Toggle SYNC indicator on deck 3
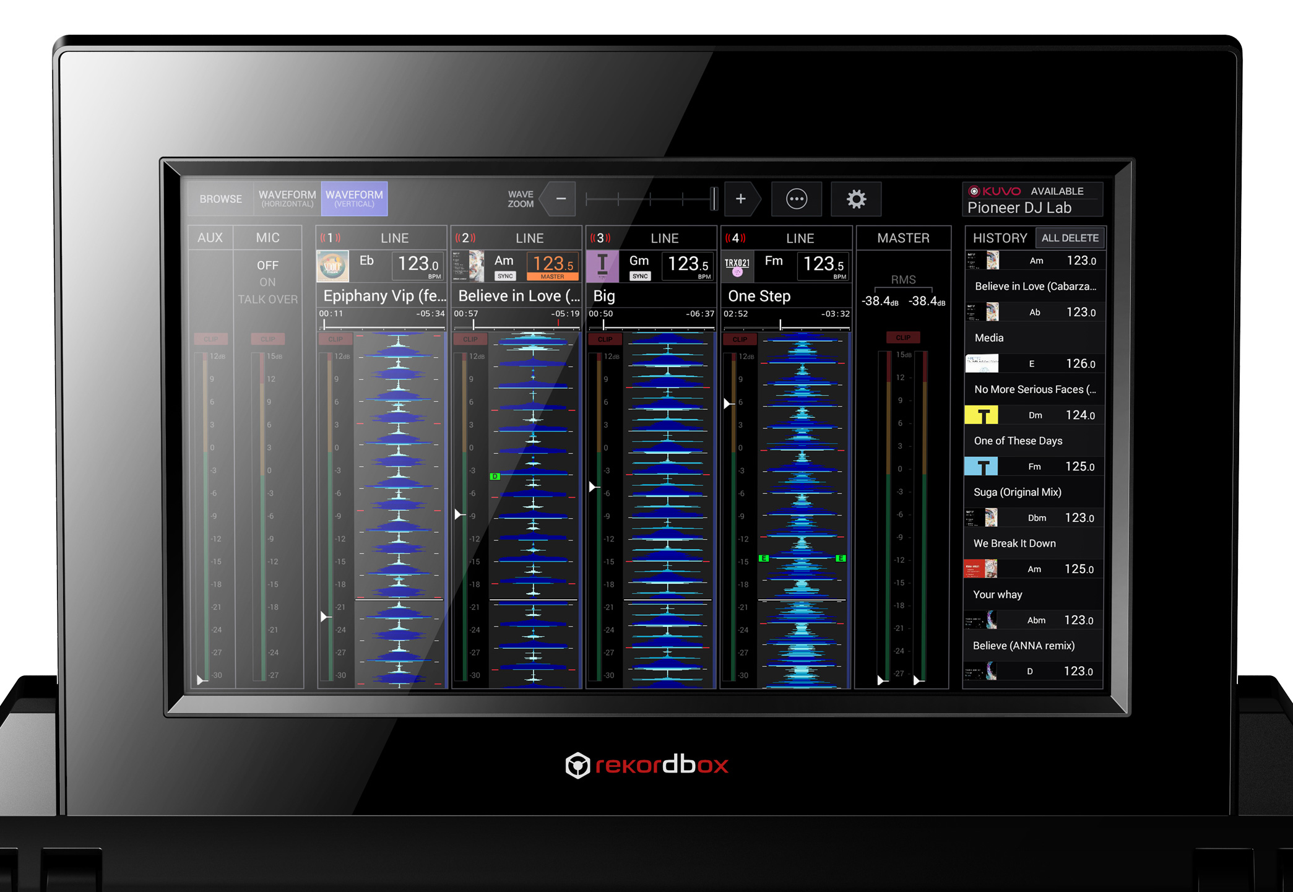The height and width of the screenshot is (892, 1293). (640, 276)
